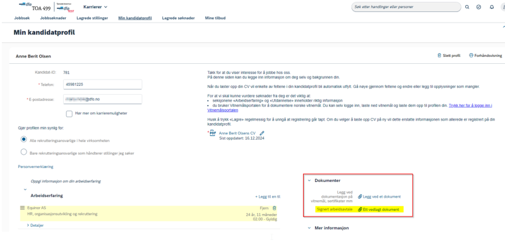Click the E-postadresse input field
The height and width of the screenshot is (245, 505).
tap(103, 99)
